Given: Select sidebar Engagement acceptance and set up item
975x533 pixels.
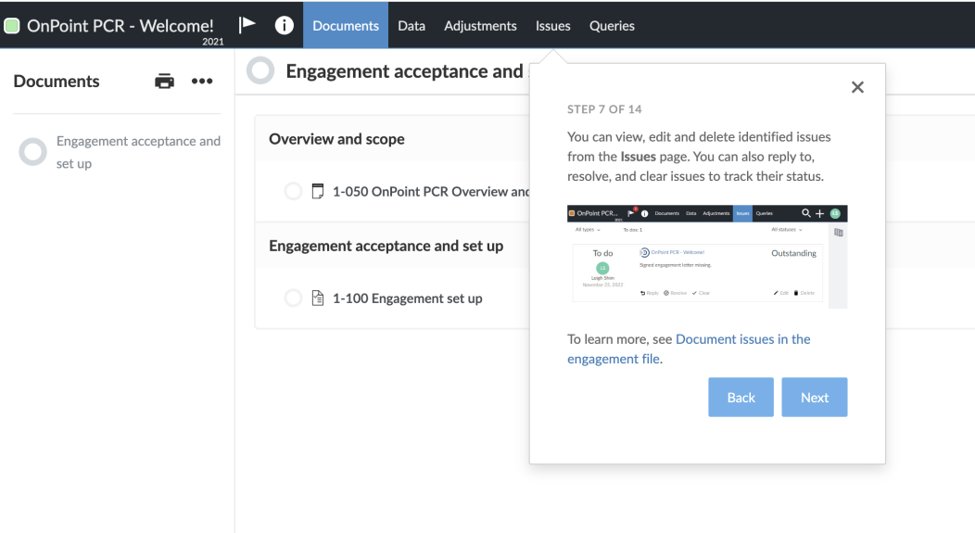Looking at the screenshot, I should (x=138, y=152).
